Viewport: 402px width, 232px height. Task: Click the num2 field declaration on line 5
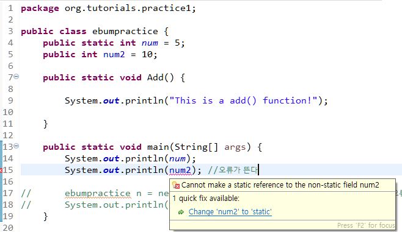[114, 54]
